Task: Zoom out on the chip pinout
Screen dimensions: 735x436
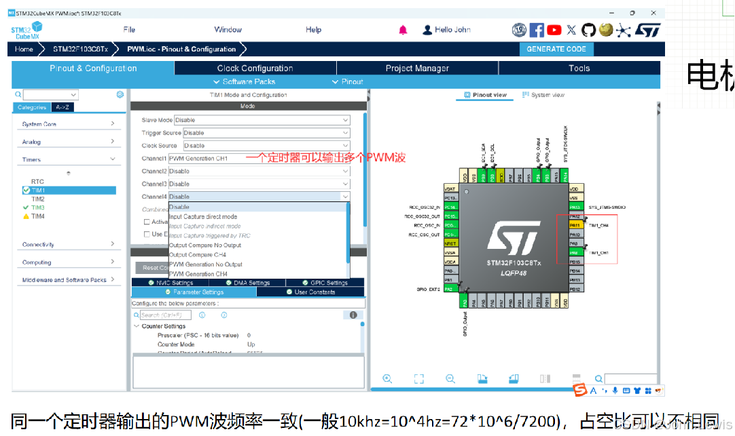Action: coord(450,378)
